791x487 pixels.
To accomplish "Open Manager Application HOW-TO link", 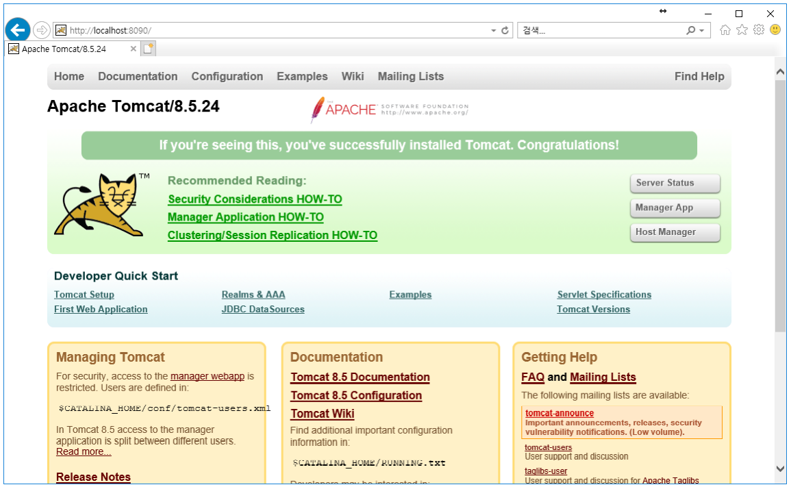I will (246, 218).
